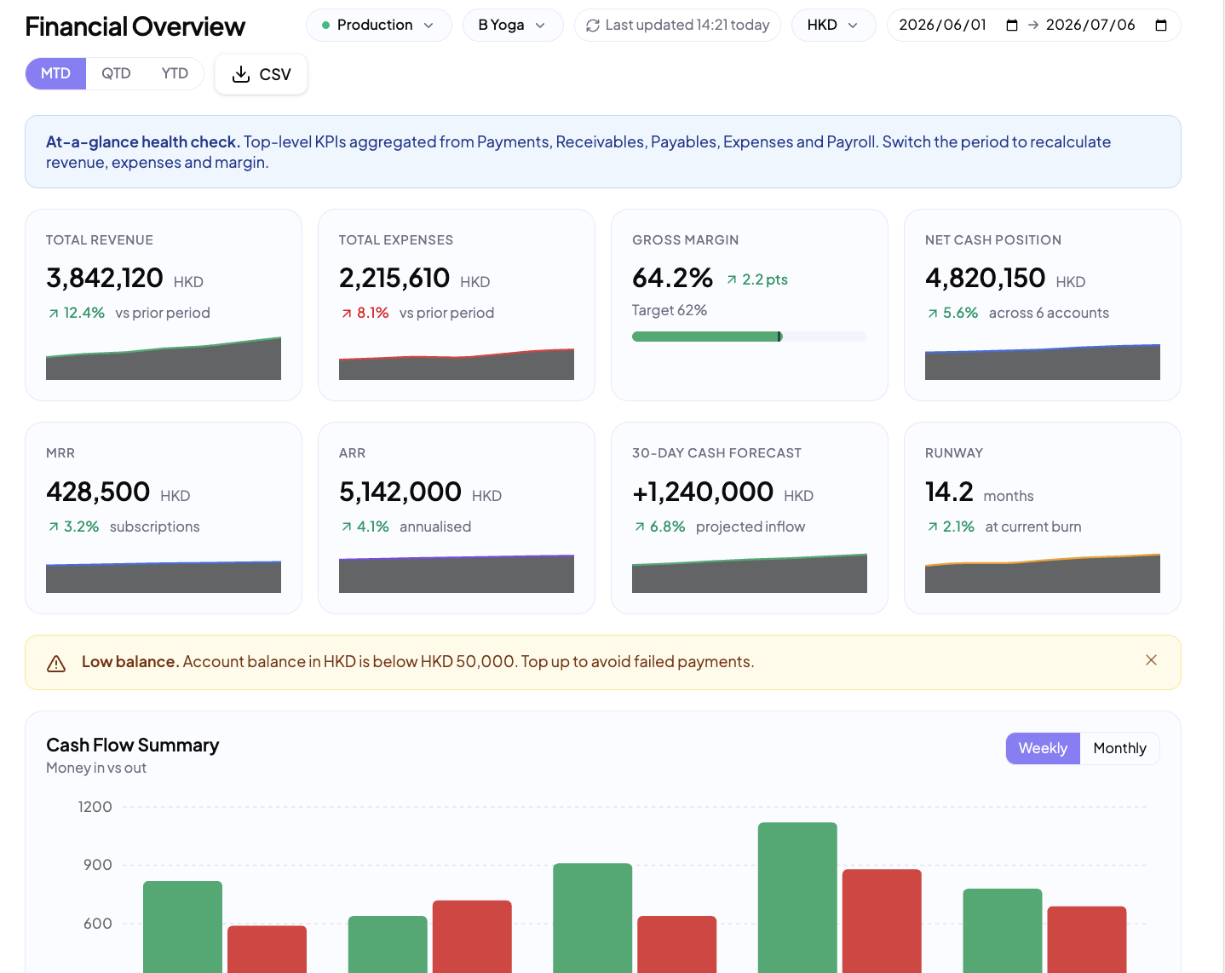Open the end date calendar picker icon
Screen dimensions: 1225x973
(x=1161, y=26)
